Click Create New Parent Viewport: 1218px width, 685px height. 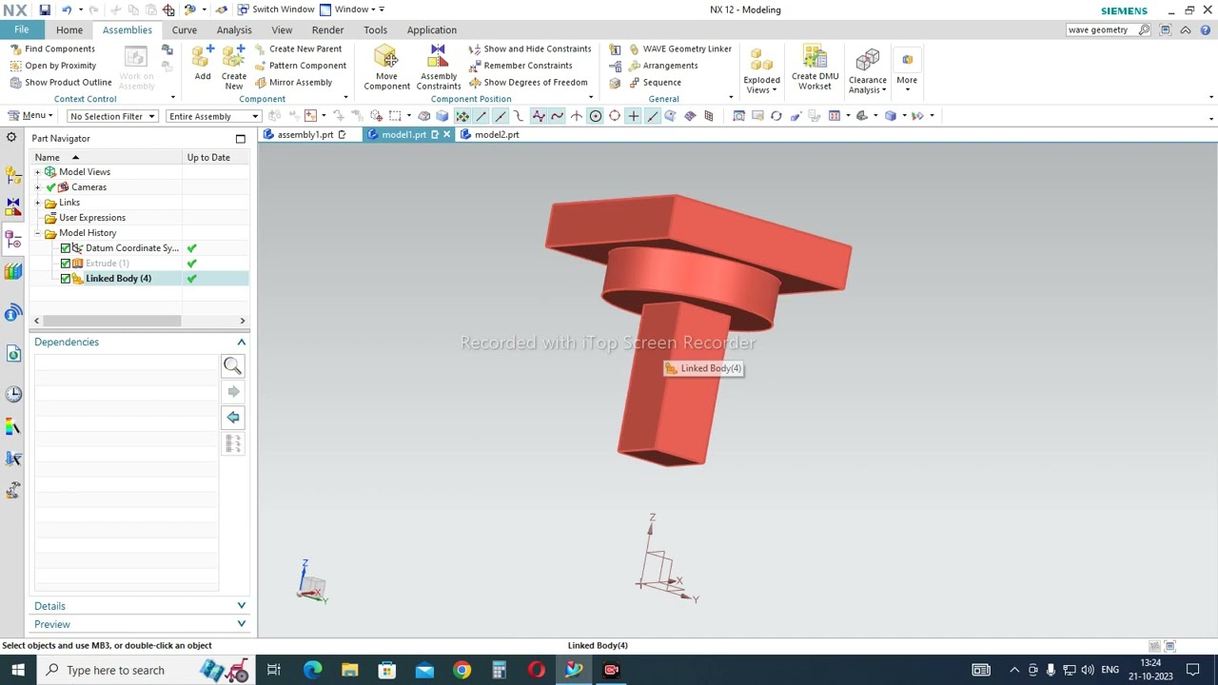[x=298, y=49]
